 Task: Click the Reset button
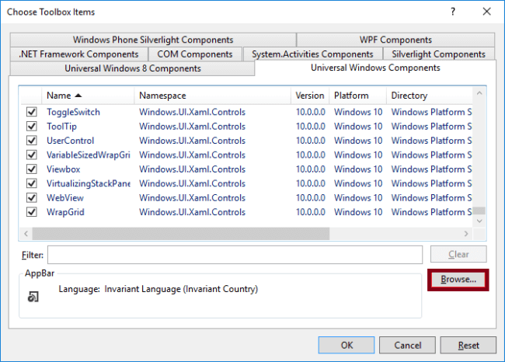click(x=468, y=345)
